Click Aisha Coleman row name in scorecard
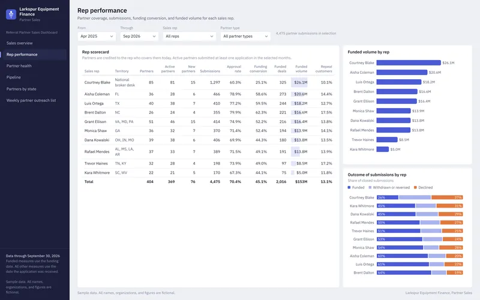Screen dimensions: 480x300 coord(97,94)
